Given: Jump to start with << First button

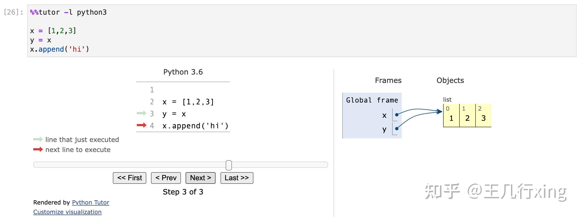Looking at the screenshot, I should click(129, 178).
